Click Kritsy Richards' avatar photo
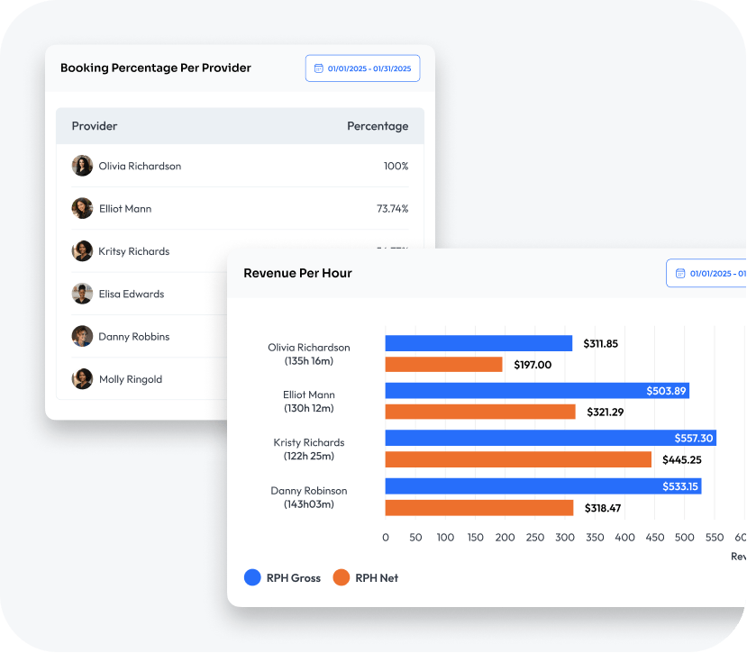 tap(83, 251)
